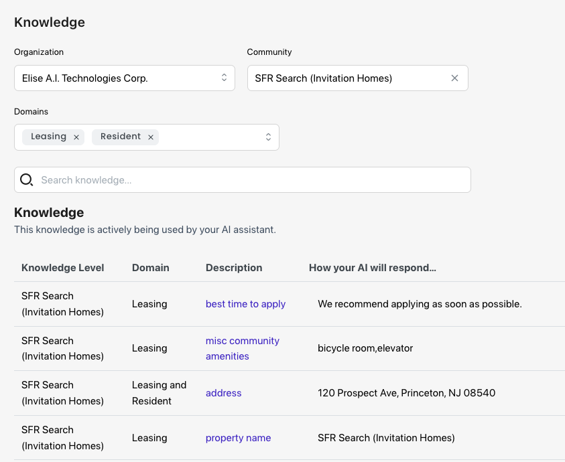Click Domain cell in property name row

click(x=149, y=438)
